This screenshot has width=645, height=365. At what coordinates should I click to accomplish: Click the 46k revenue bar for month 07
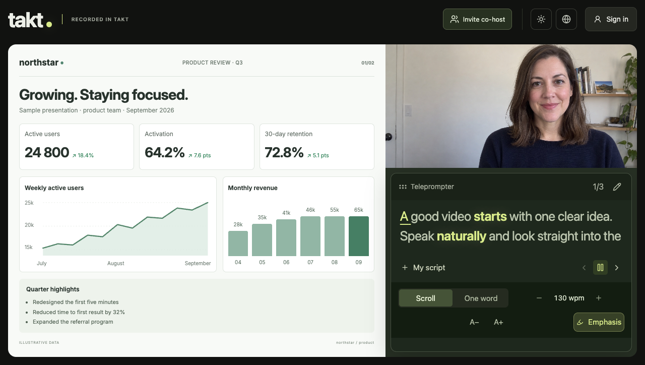[310, 236]
